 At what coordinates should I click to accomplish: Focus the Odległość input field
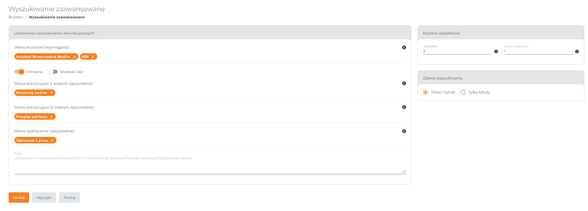click(457, 51)
